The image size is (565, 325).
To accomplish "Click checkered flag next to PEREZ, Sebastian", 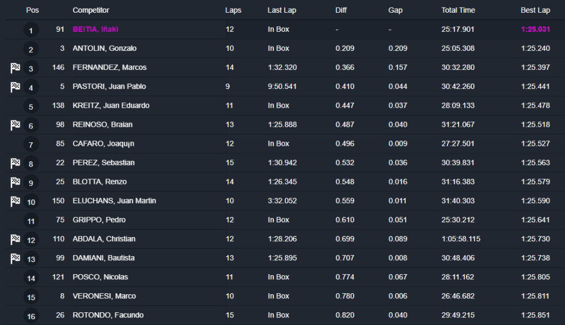I will [15, 163].
